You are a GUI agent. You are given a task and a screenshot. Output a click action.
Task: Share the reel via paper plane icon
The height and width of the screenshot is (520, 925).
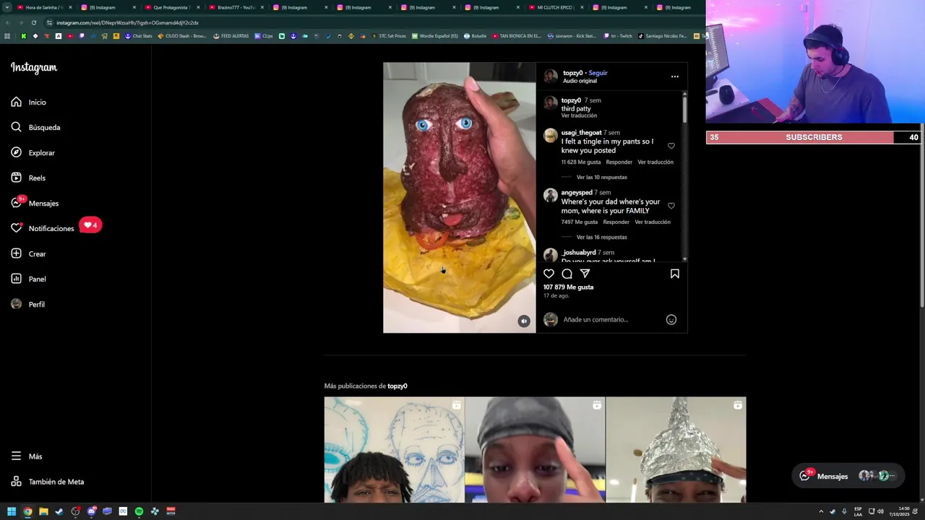point(585,274)
